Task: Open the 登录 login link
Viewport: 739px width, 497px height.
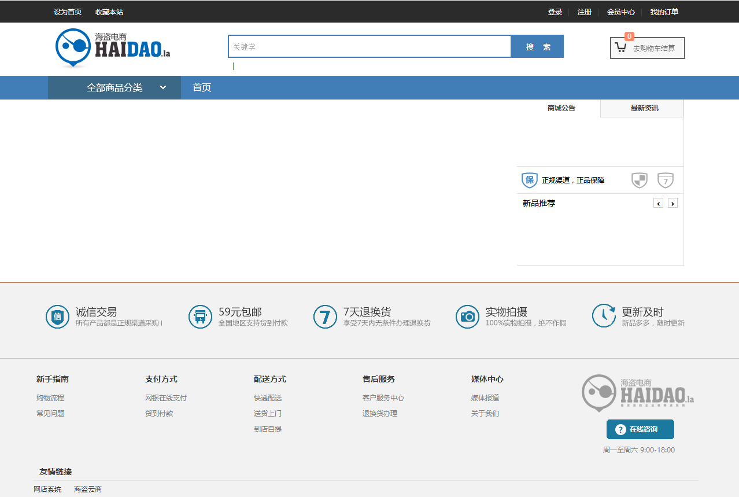Action: coord(555,12)
